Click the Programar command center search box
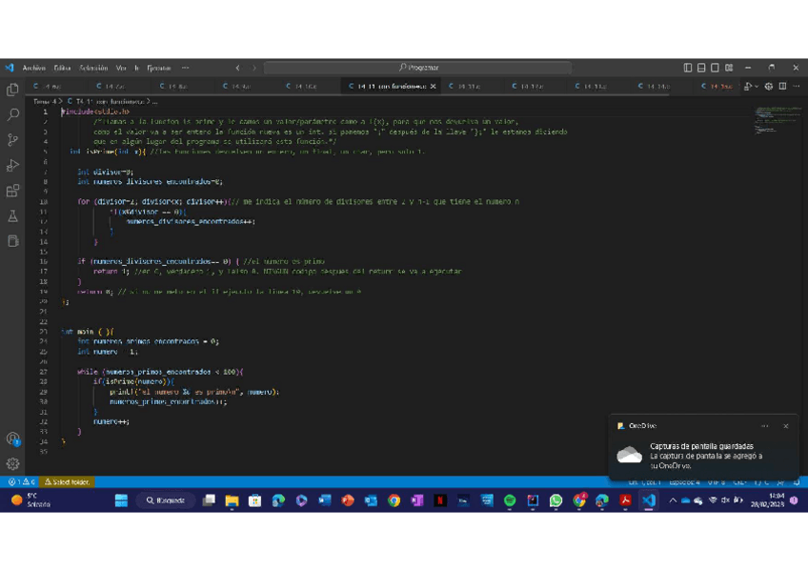The height and width of the screenshot is (571, 808). tap(417, 68)
